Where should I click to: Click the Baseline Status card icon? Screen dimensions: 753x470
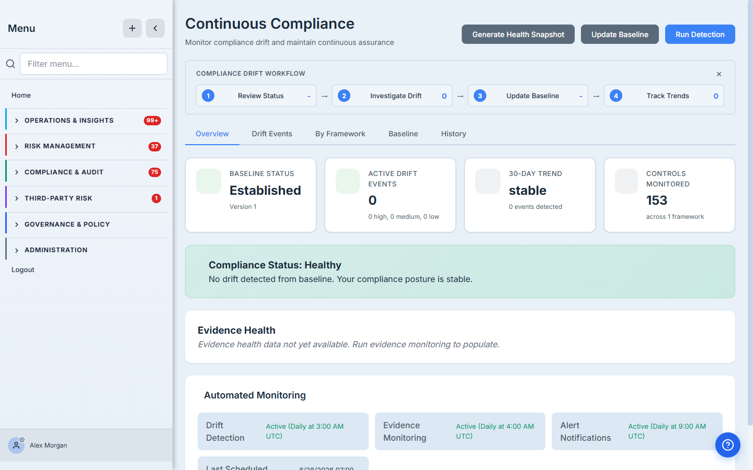pyautogui.click(x=209, y=181)
